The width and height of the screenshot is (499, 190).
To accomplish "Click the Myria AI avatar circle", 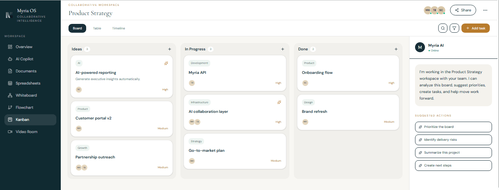I will pyautogui.click(x=420, y=47).
